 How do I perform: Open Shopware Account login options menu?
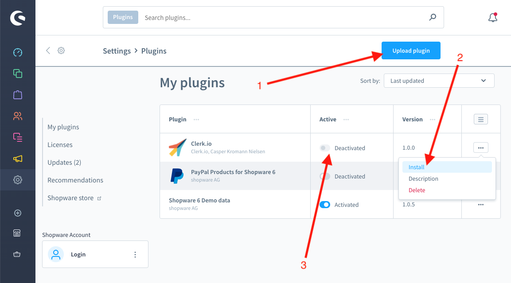click(135, 255)
